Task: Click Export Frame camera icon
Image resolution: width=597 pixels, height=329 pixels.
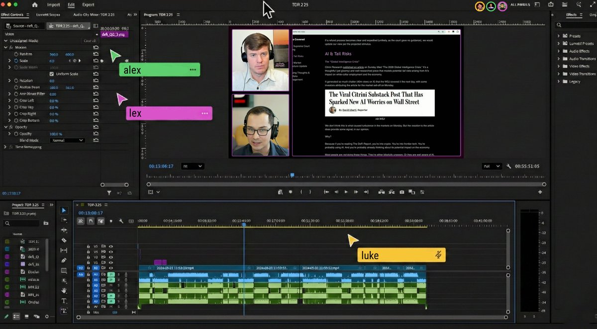Action: (401, 192)
